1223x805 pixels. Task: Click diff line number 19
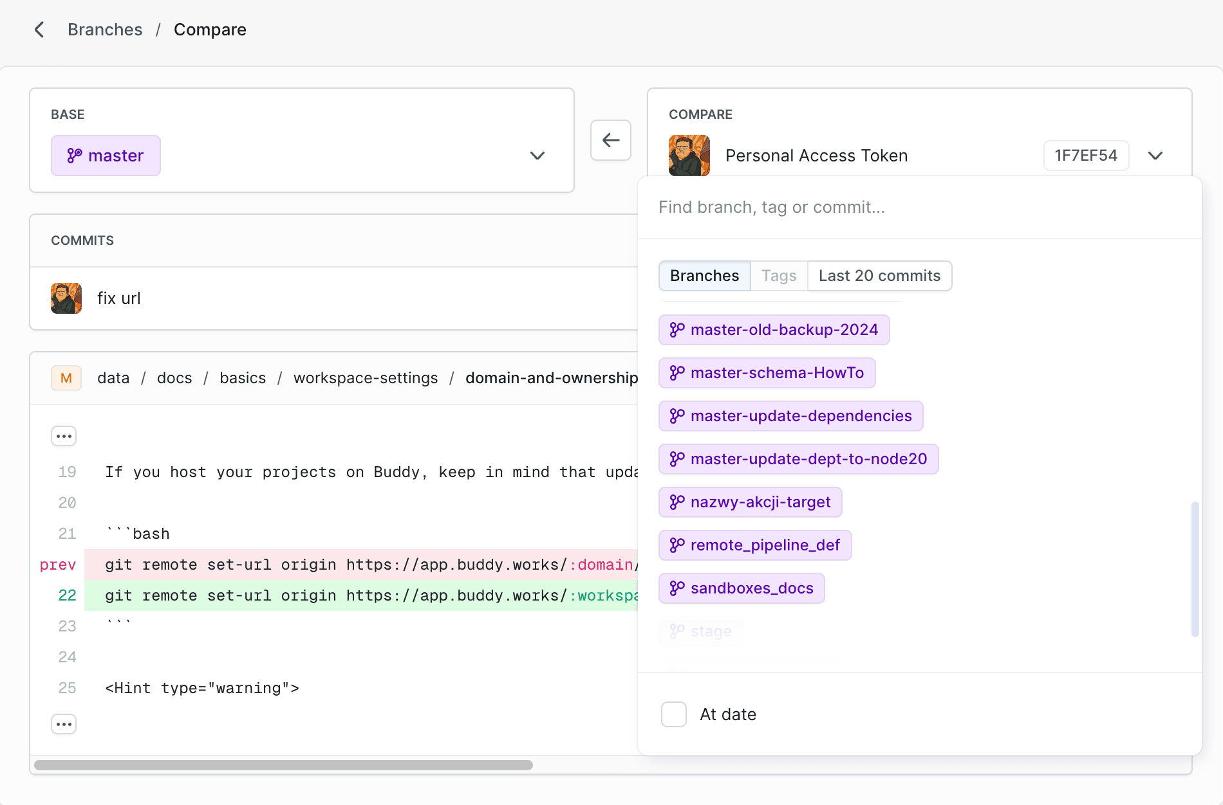coord(67,472)
